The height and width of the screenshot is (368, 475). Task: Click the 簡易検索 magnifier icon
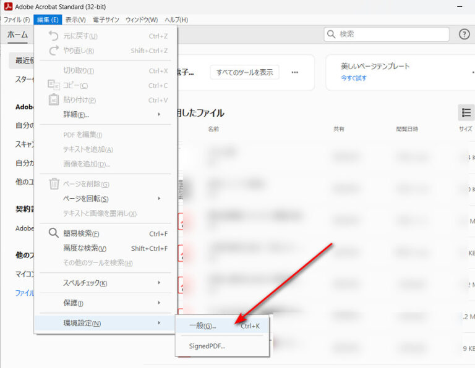(x=54, y=233)
